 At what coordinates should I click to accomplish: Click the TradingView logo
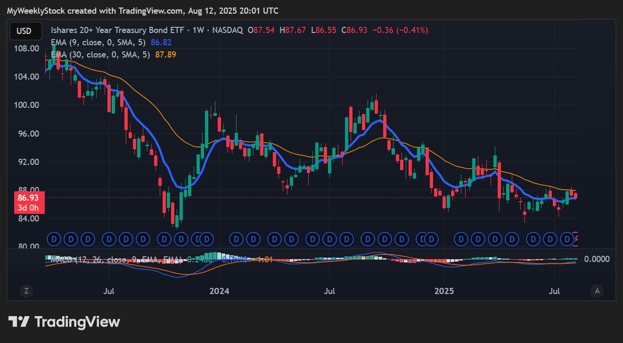click(x=64, y=322)
